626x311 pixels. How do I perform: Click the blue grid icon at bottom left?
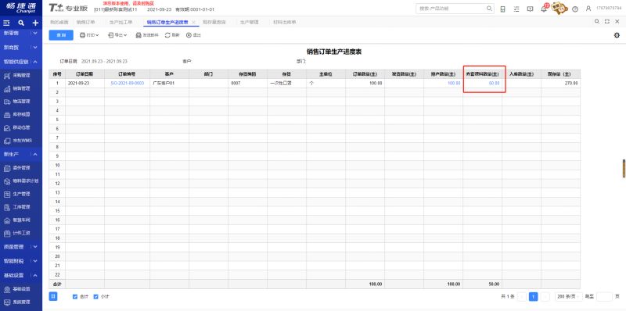point(53,296)
